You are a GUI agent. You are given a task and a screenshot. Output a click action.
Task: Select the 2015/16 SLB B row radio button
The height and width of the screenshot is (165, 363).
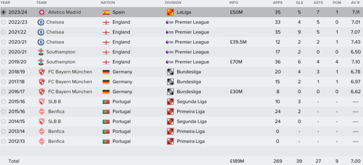click(3, 102)
